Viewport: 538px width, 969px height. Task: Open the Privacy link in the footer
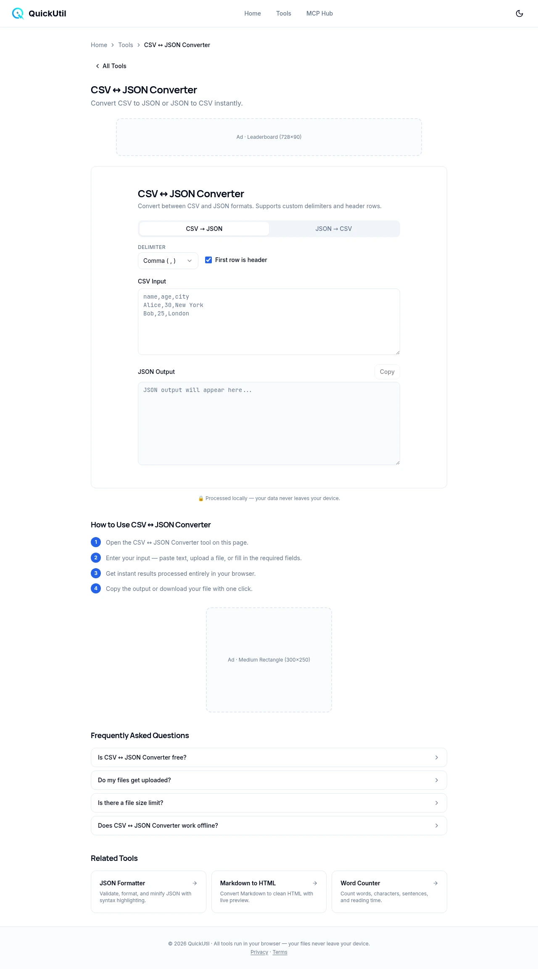pos(259,952)
